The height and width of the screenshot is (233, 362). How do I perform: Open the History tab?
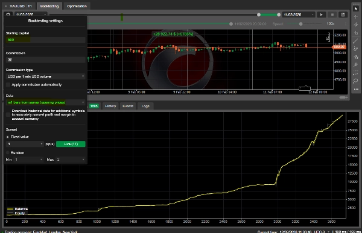click(110, 106)
